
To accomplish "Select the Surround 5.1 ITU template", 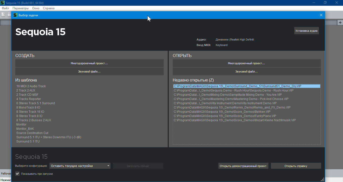I will point(28,141).
